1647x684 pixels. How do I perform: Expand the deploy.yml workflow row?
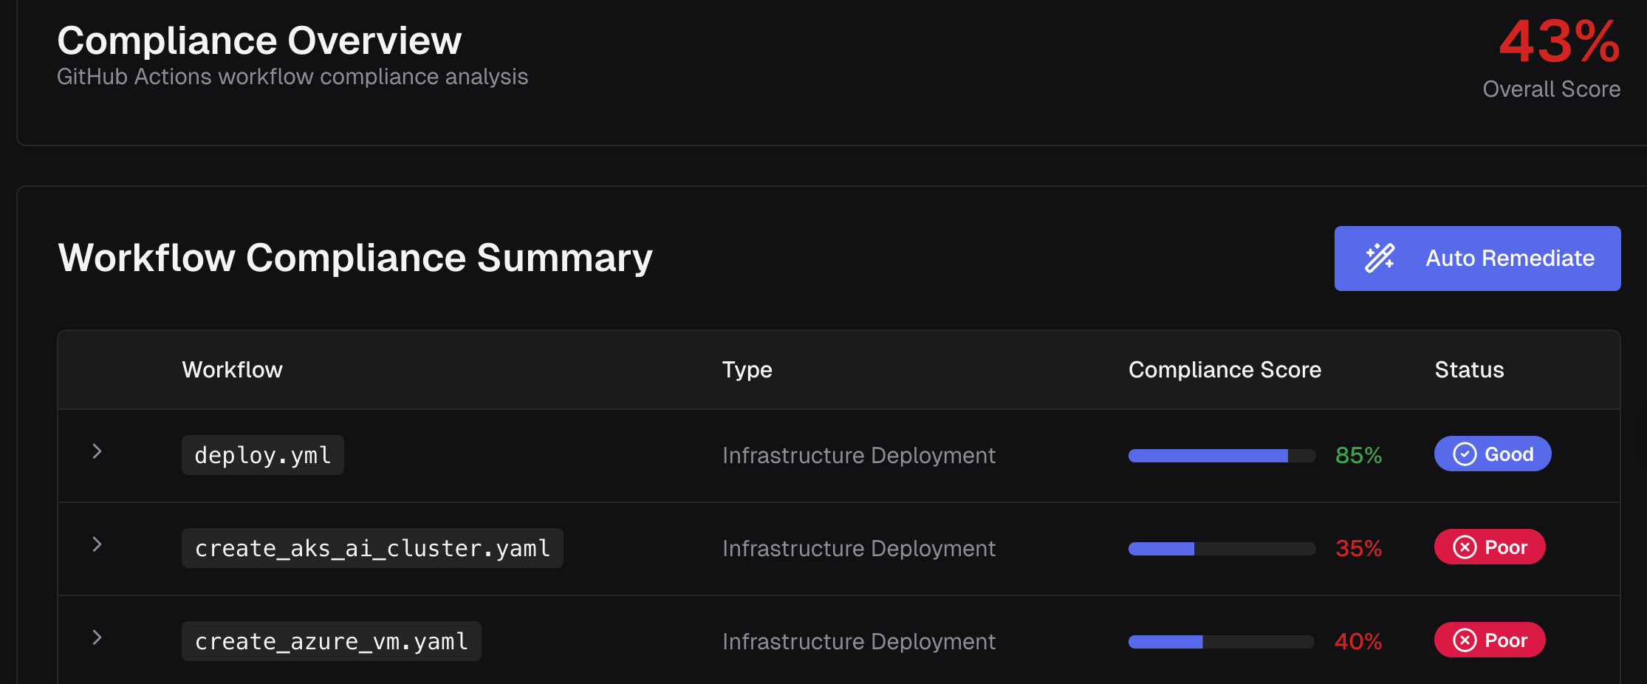tap(97, 452)
